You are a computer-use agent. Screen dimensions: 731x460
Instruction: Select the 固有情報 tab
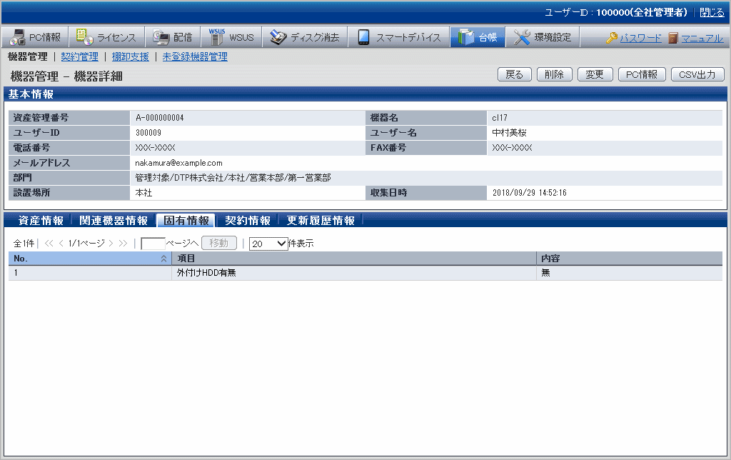point(186,221)
